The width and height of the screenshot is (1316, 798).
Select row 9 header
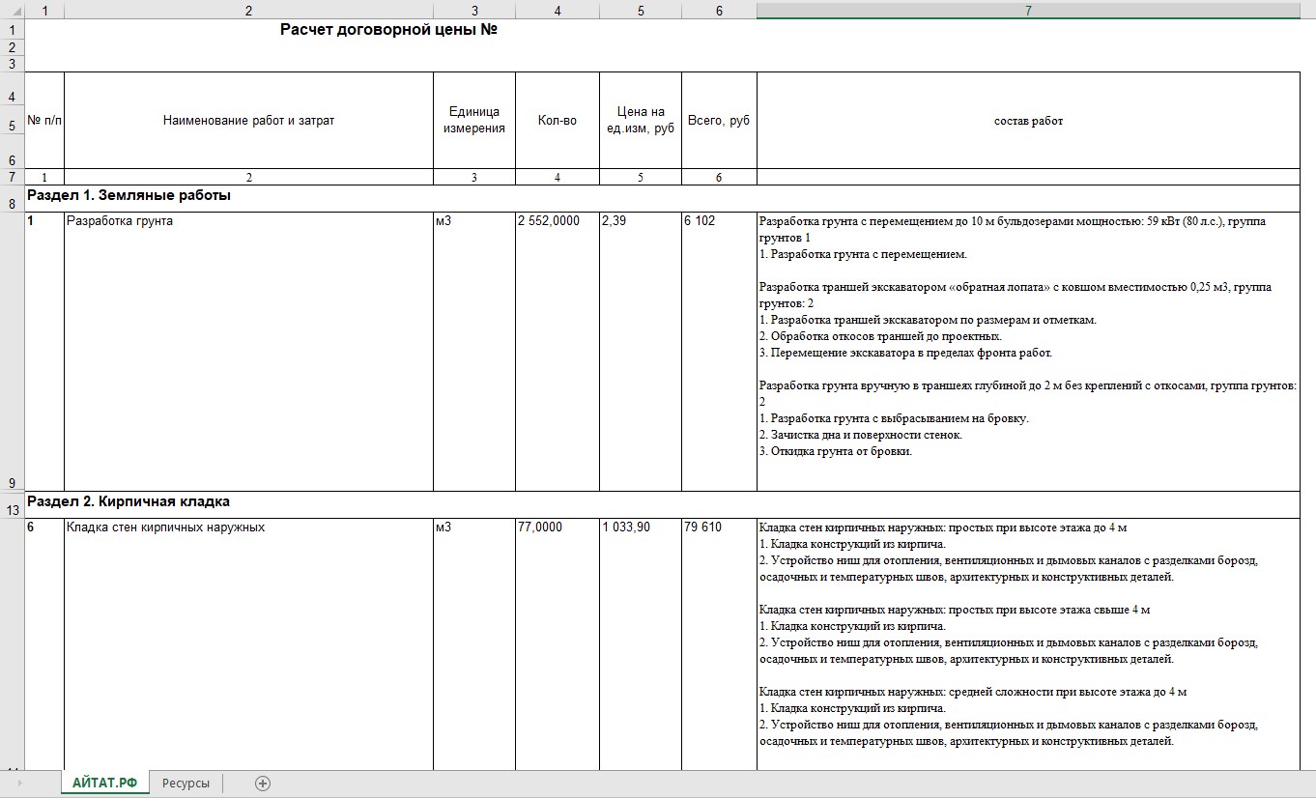(12, 352)
